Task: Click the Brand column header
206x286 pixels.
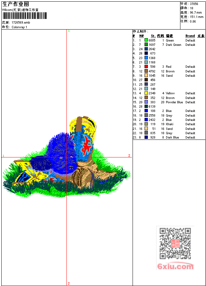Action: point(190,36)
